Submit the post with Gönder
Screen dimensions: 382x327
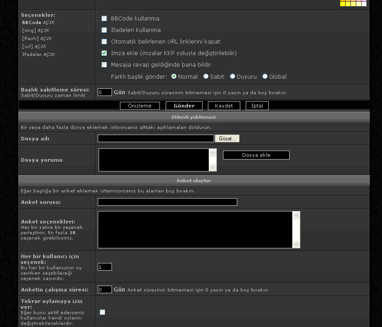point(184,106)
